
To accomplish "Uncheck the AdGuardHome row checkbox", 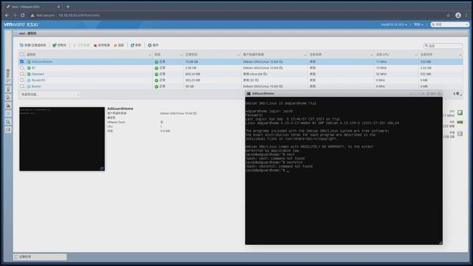I will (22, 61).
